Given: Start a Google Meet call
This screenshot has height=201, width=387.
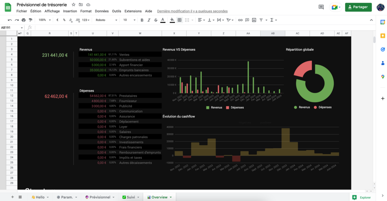Looking at the screenshot, I should [x=336, y=7].
